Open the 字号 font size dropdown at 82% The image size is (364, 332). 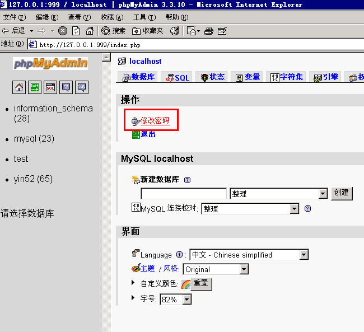[186, 300]
